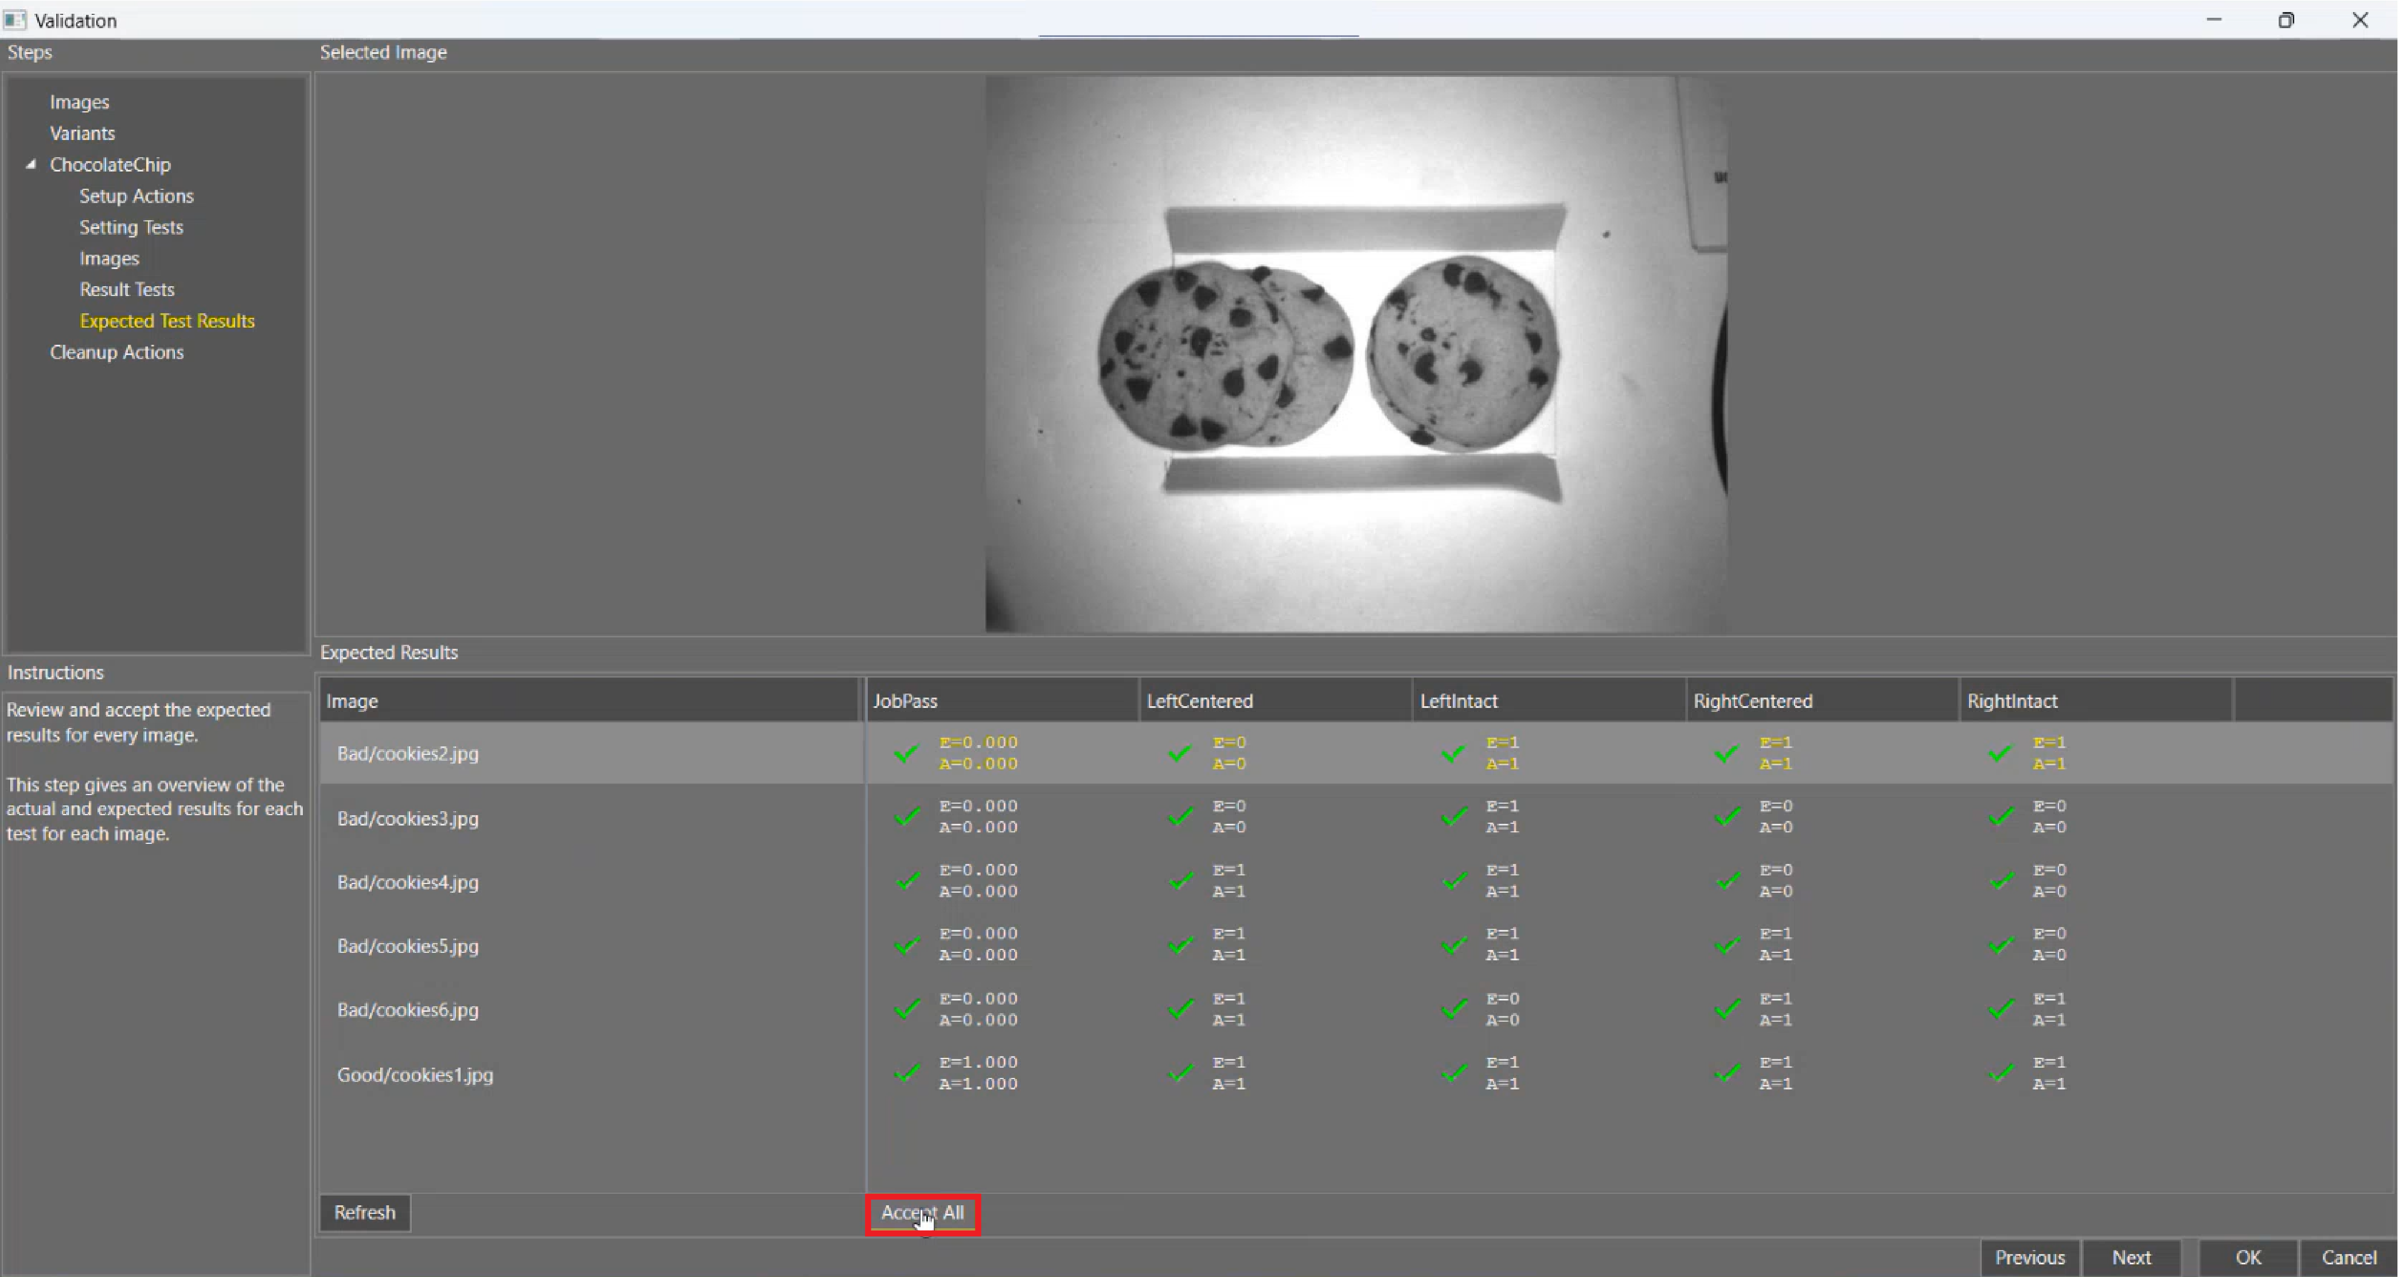Select the Bad/cookies5.jpg image row

[408, 945]
